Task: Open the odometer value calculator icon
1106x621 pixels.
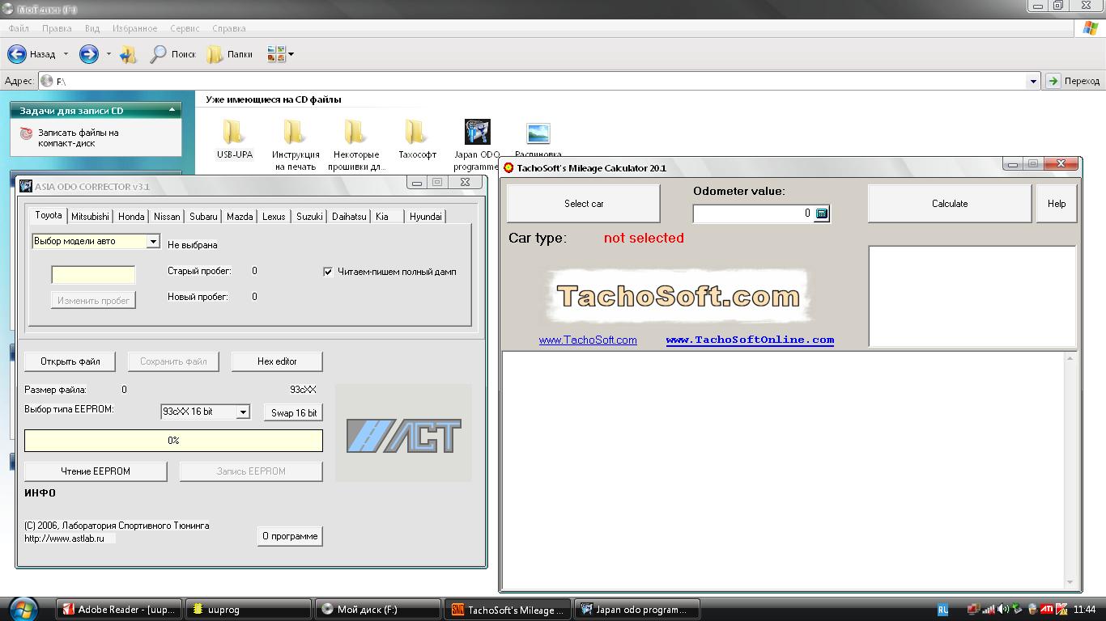Action: point(822,213)
